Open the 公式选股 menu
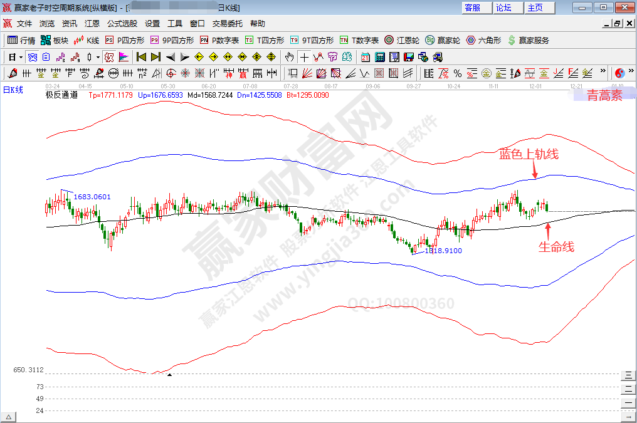This screenshot has width=637, height=423. coord(120,23)
